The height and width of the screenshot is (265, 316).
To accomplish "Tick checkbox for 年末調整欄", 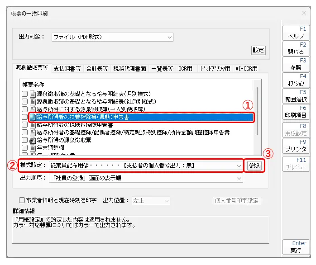I will coord(25,148).
